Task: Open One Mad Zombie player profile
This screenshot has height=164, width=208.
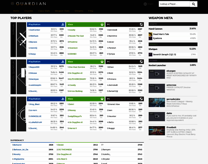Action: 76,67
